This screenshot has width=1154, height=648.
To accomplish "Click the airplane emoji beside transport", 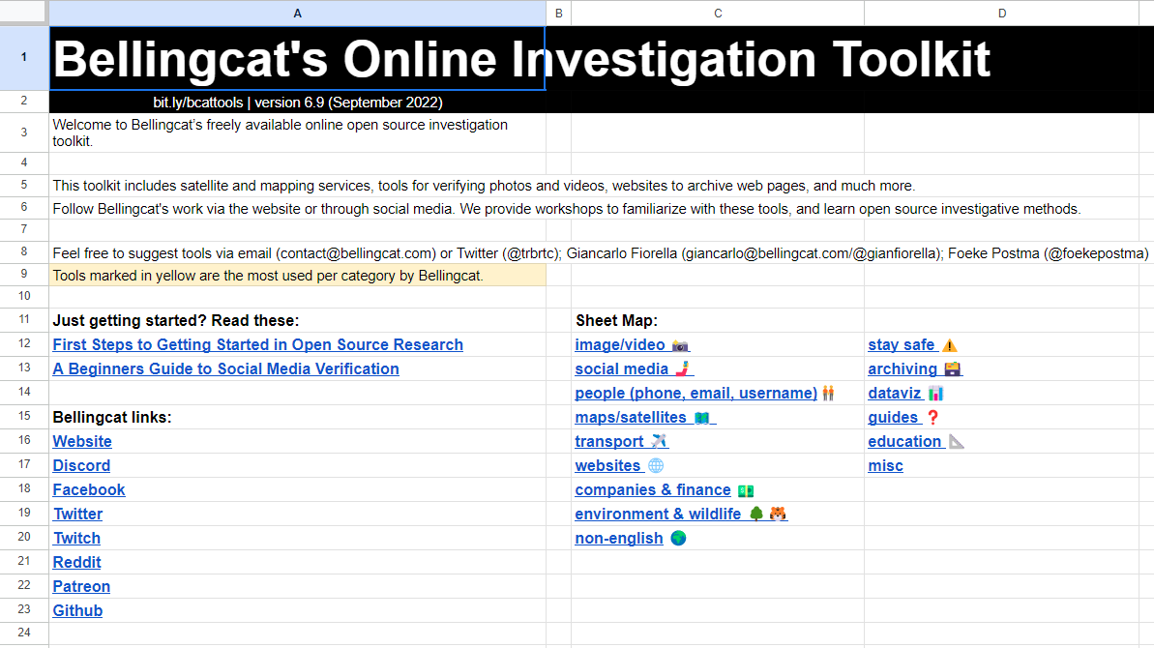I will [659, 441].
